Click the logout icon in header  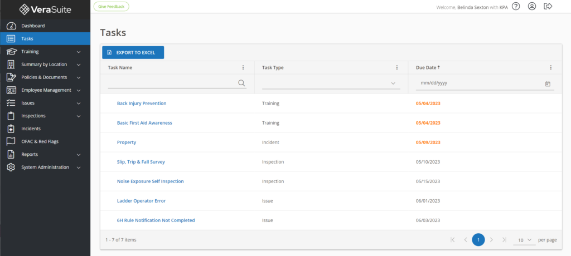click(548, 6)
